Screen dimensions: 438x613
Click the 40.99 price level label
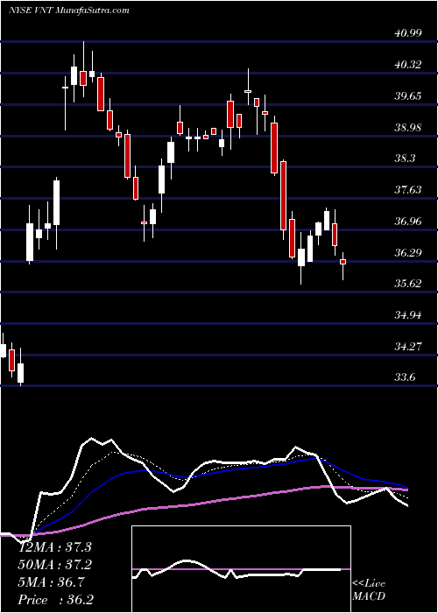407,33
